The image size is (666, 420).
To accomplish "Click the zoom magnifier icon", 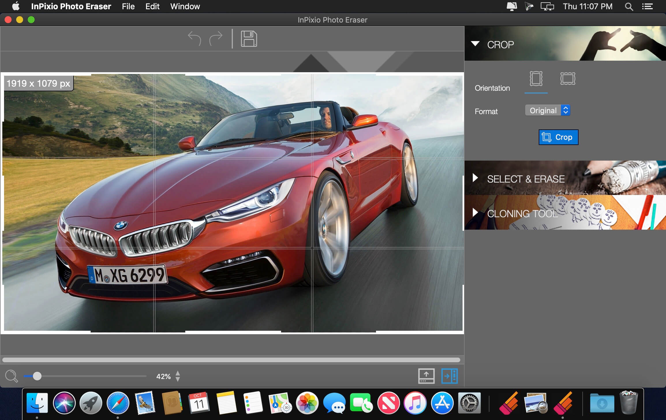I will click(10, 376).
